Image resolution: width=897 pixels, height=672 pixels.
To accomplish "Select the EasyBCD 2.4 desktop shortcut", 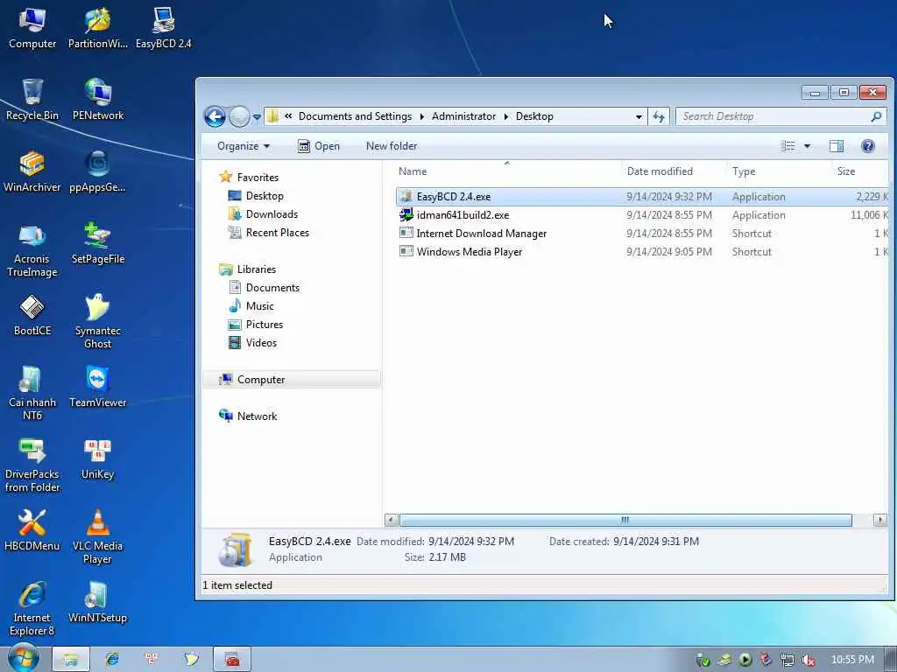I will point(164,28).
